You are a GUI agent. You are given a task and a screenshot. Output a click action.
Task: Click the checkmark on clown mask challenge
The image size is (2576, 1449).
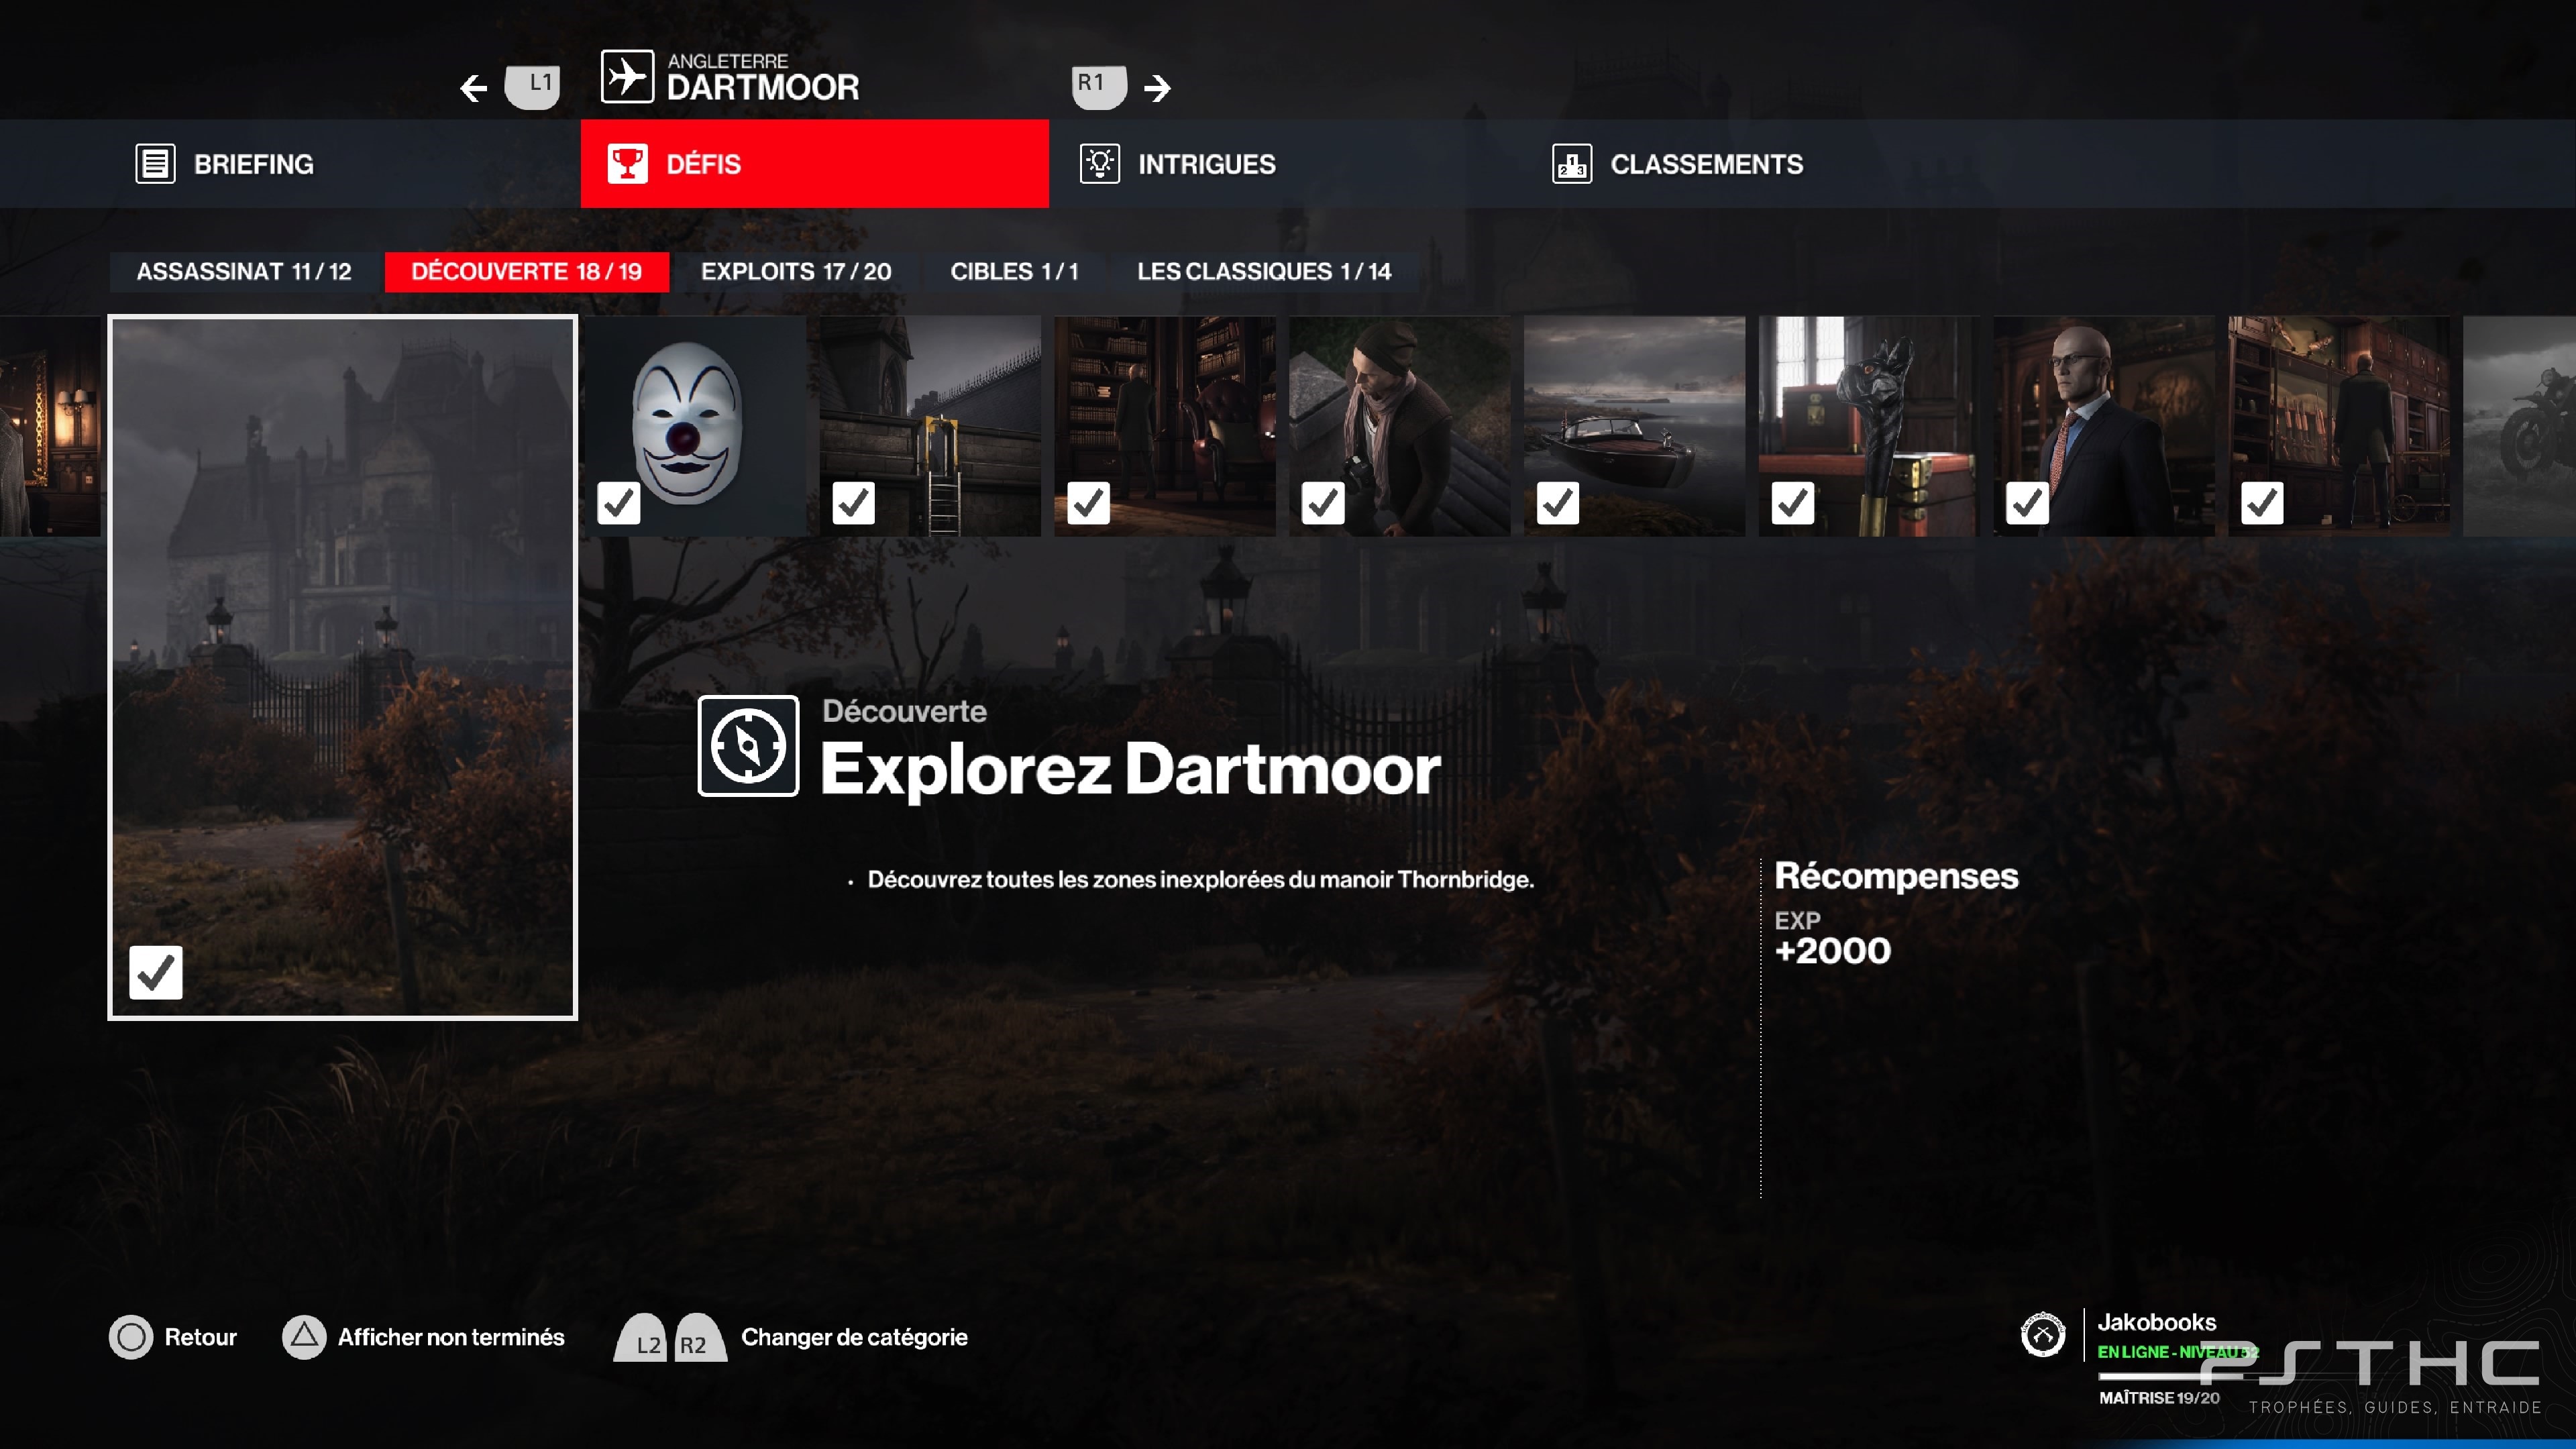(619, 503)
